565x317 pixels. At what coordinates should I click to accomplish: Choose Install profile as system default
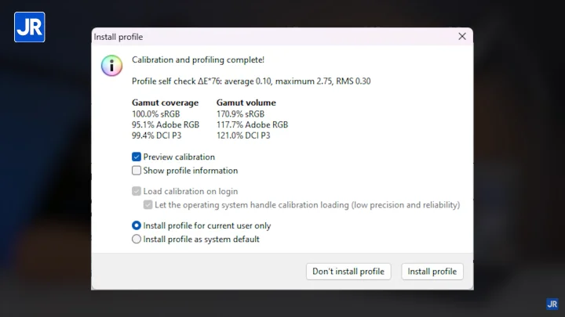(137, 240)
